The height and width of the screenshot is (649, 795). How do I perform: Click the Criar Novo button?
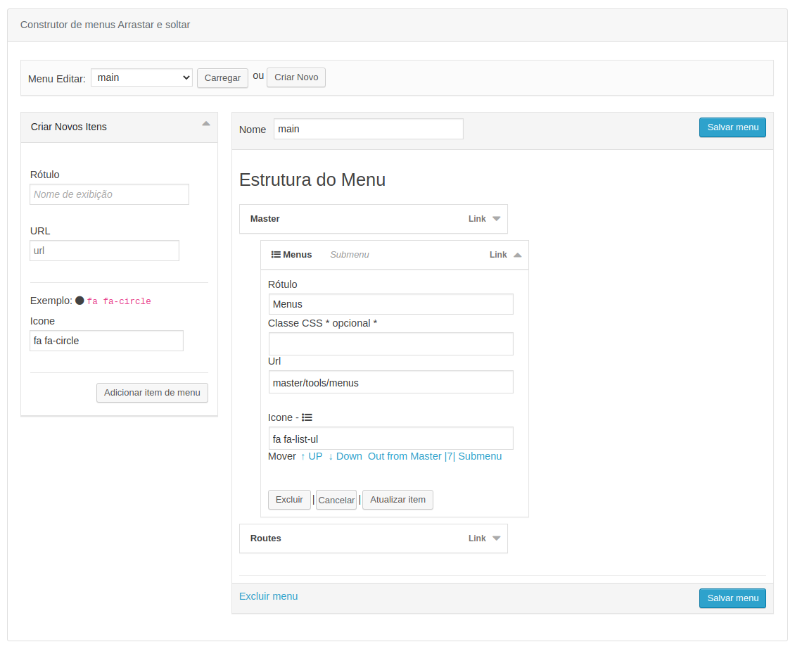pos(296,77)
